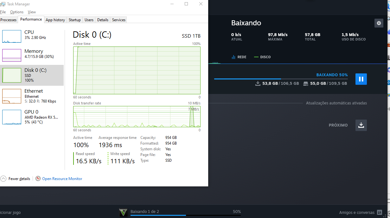
Task: Open the View menu in Task Manager
Action: tap(32, 12)
